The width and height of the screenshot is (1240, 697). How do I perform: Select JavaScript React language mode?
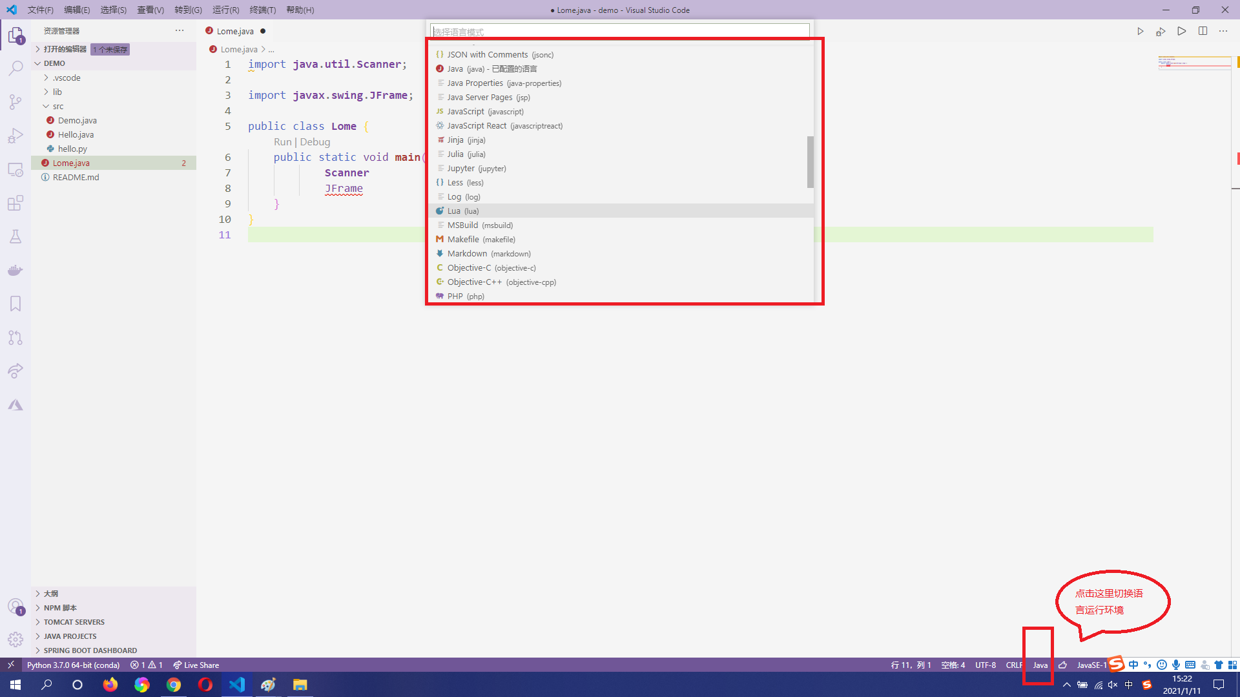(x=621, y=126)
